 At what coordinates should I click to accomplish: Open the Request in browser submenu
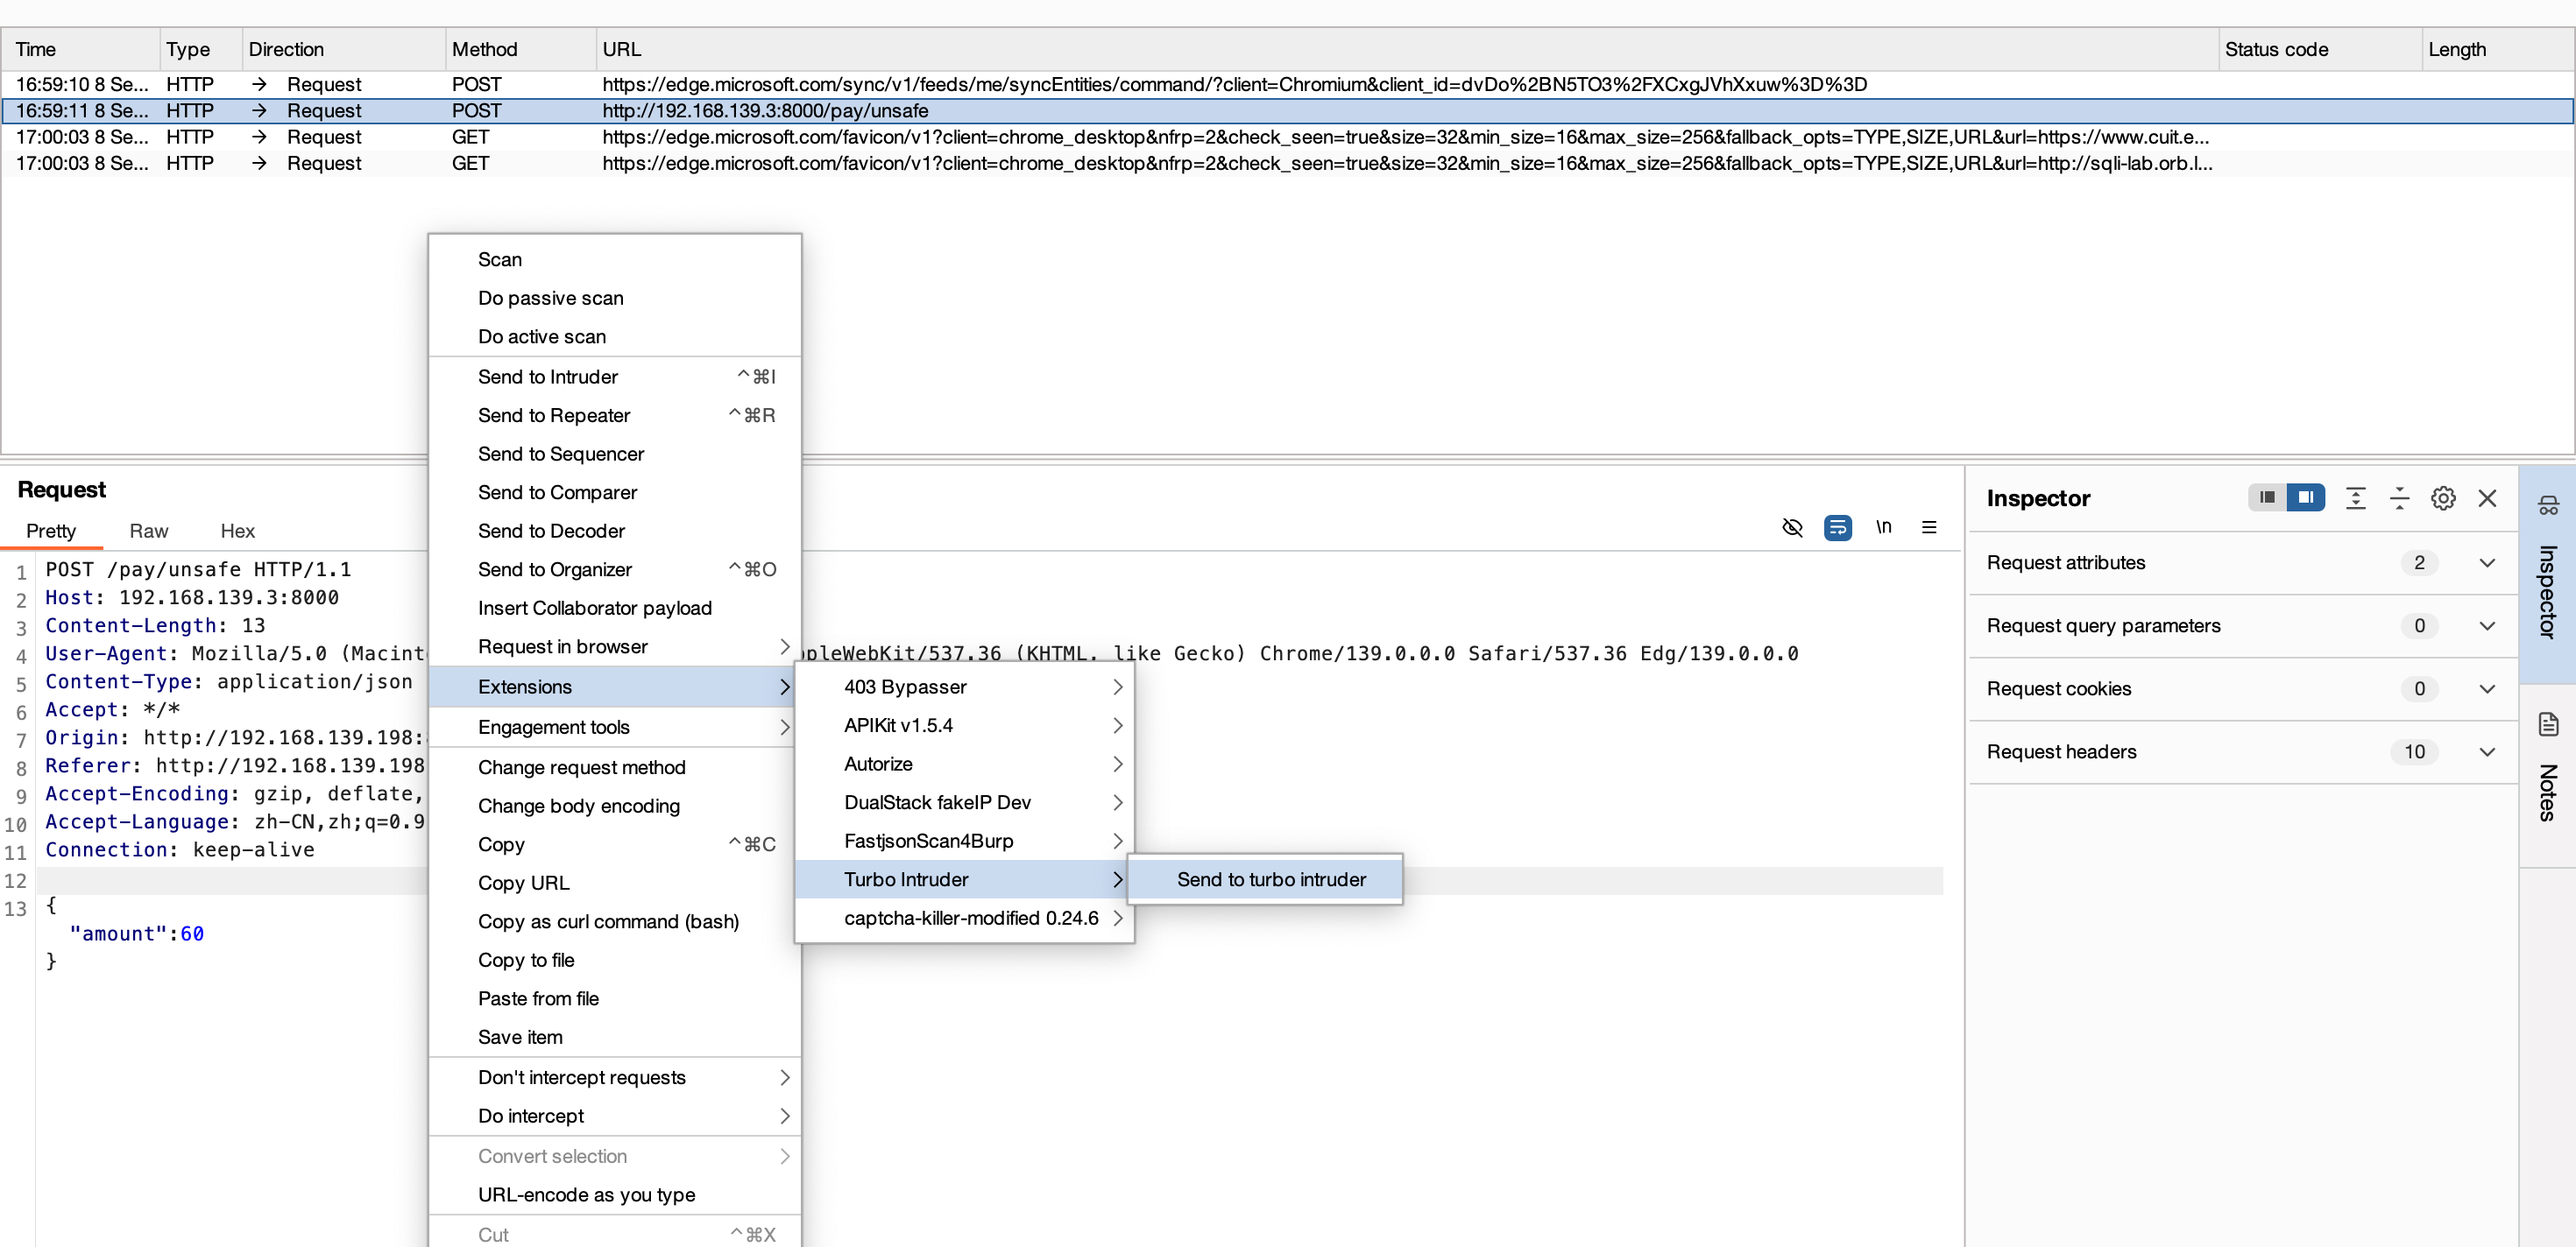pyautogui.click(x=615, y=646)
